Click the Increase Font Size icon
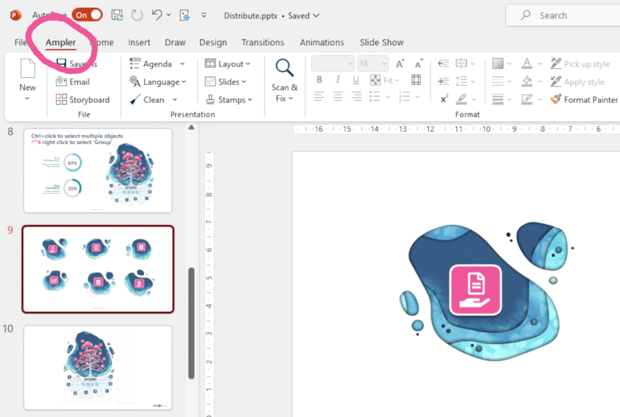 (400, 63)
